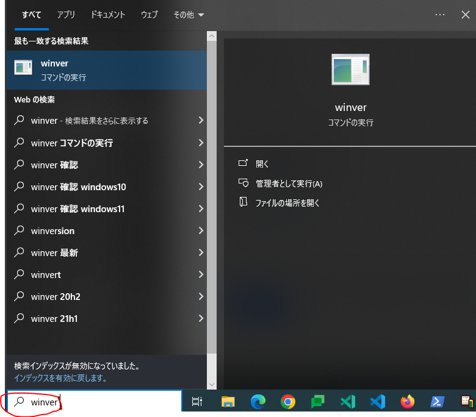Image resolution: width=476 pixels, height=417 pixels.
Task: Select web suggestion winver コマンドの実行
Action: (106, 143)
